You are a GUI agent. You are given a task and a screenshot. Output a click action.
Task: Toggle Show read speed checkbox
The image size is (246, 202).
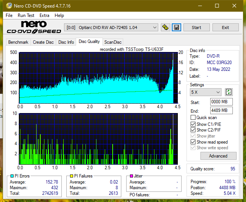click(x=193, y=142)
